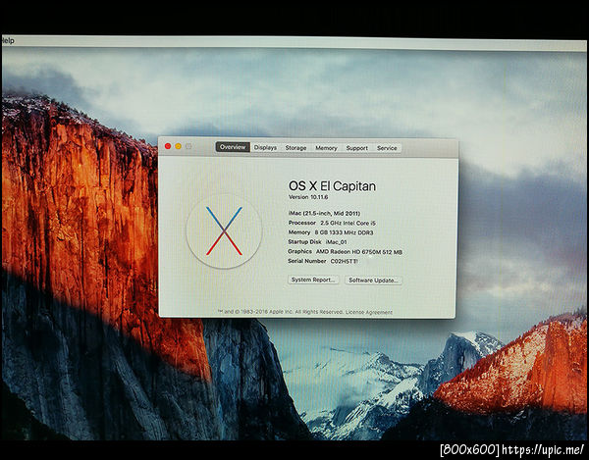Click the Memory 8 GB 1333 MHz DDR3 line
Screen dimensions: 589x460
[331, 232]
